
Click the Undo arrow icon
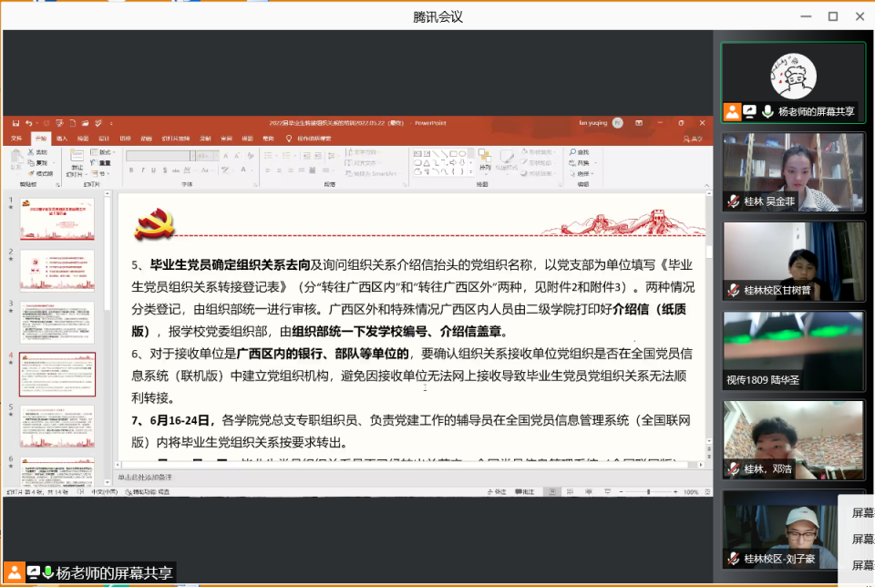click(29, 123)
